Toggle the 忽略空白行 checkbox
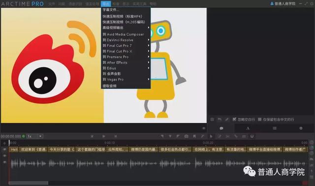 234,119
